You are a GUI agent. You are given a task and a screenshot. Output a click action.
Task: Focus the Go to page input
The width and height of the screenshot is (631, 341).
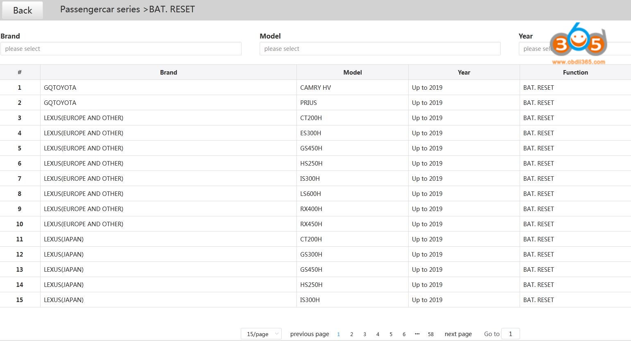[x=511, y=334]
